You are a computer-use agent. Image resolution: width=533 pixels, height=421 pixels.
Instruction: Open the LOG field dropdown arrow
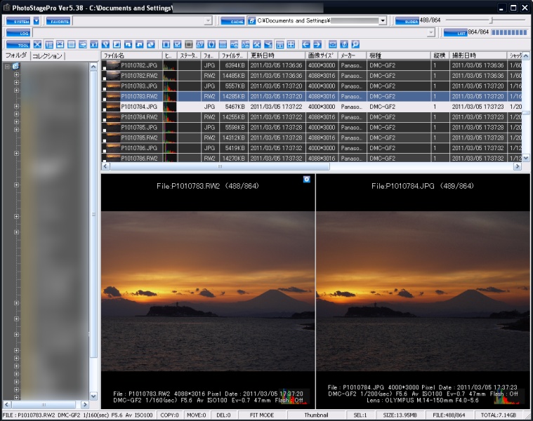(x=431, y=32)
